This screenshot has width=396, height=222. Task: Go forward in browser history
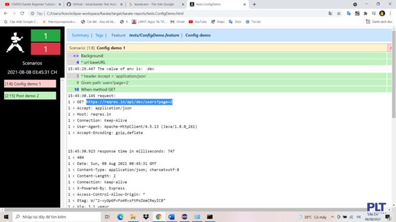[14, 13]
